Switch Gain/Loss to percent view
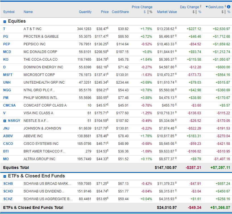This screenshot has width=232, height=214. pyautogui.click(x=229, y=12)
